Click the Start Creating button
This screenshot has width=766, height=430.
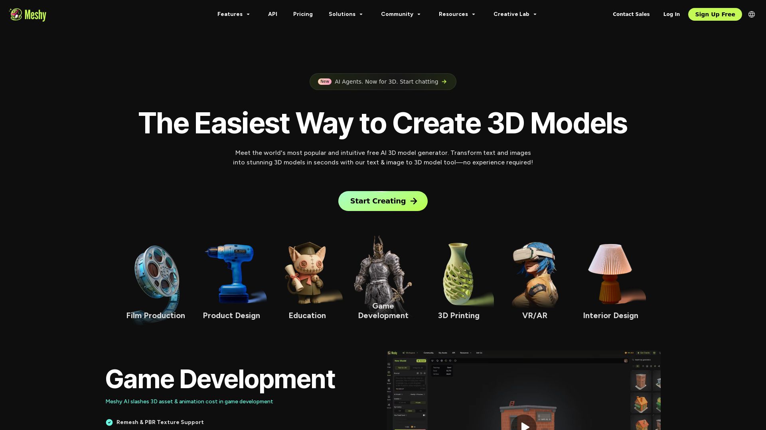pos(383,201)
